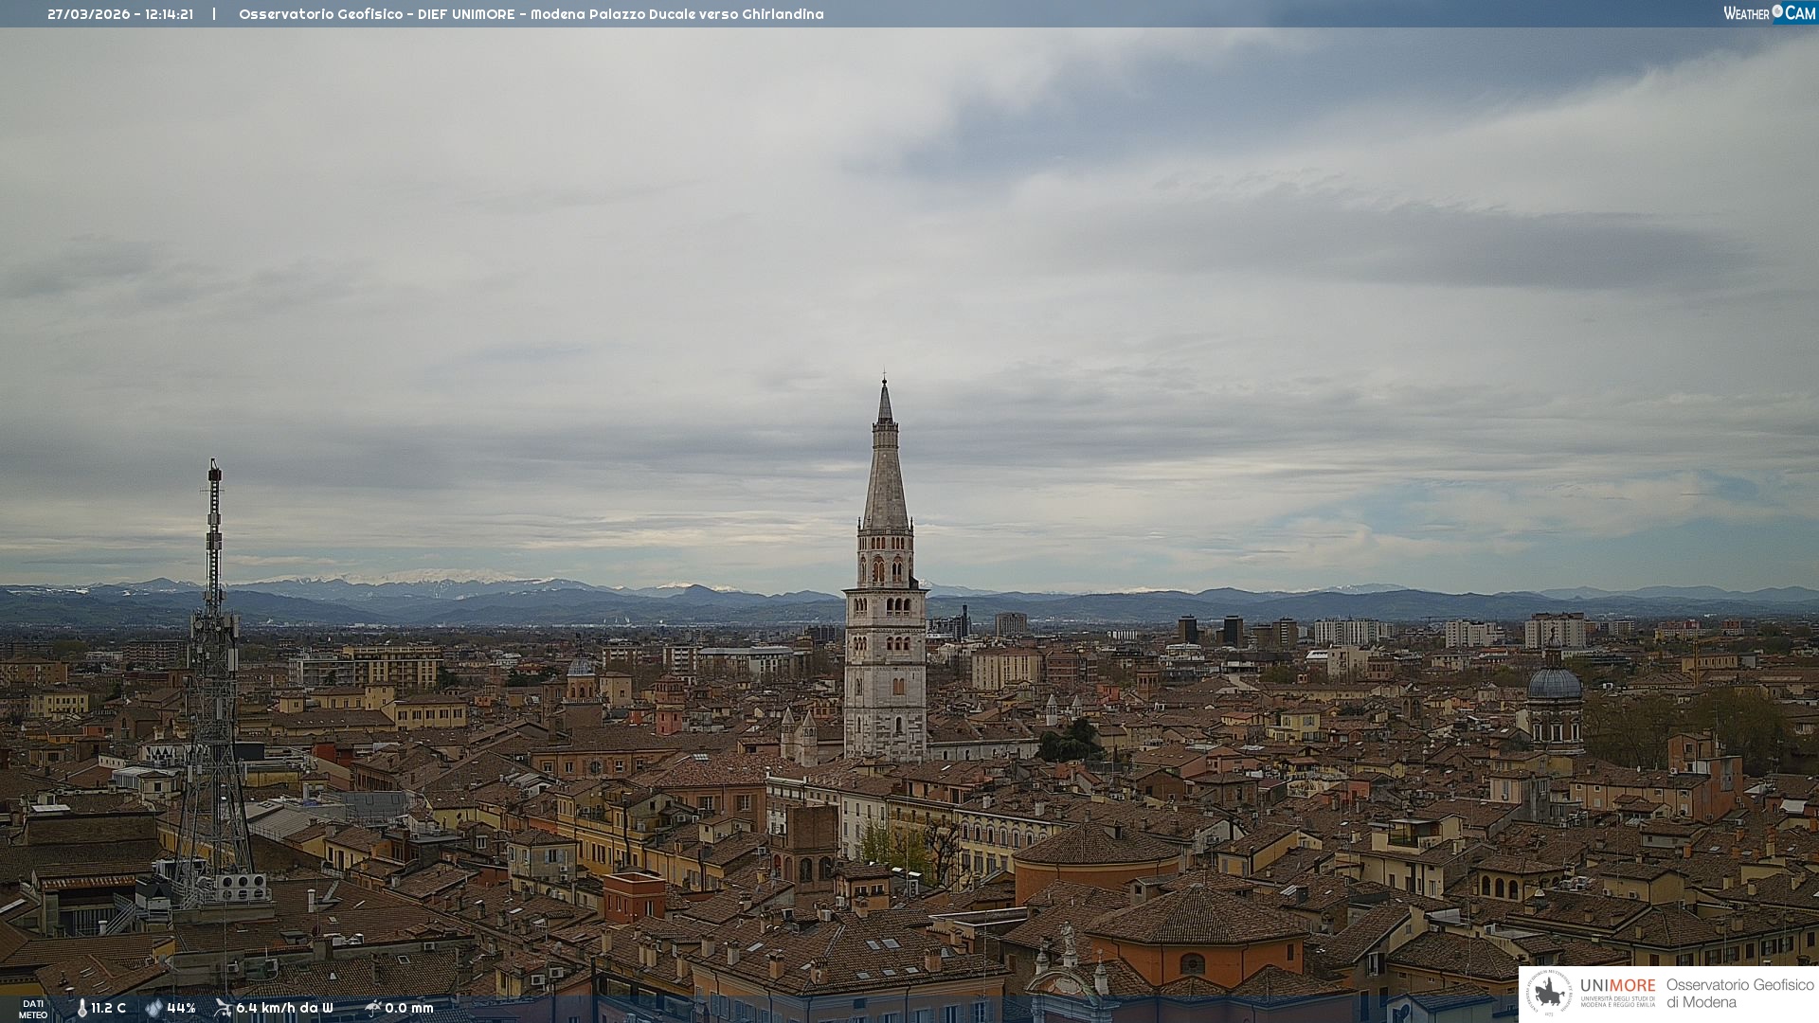Click Osservatorio Geofisico di Modena logo text
The width and height of the screenshot is (1819, 1023).
[1739, 994]
